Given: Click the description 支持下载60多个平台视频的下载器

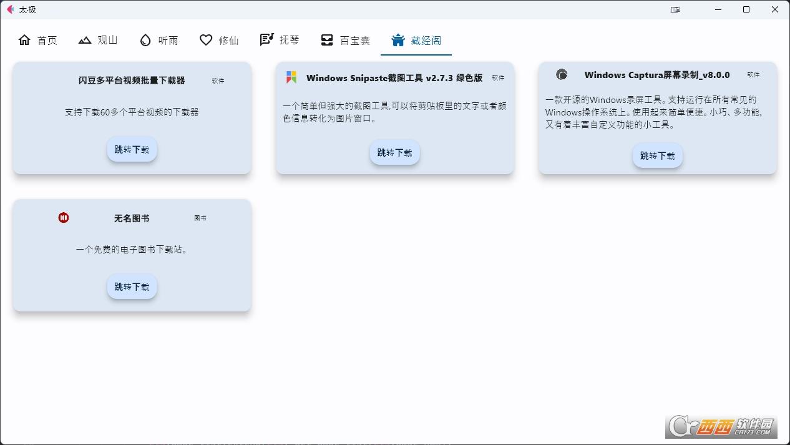Looking at the screenshot, I should point(132,112).
